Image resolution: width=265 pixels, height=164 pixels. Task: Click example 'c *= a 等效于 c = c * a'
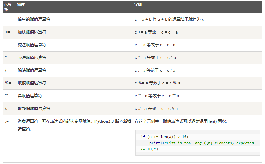click(x=155, y=57)
